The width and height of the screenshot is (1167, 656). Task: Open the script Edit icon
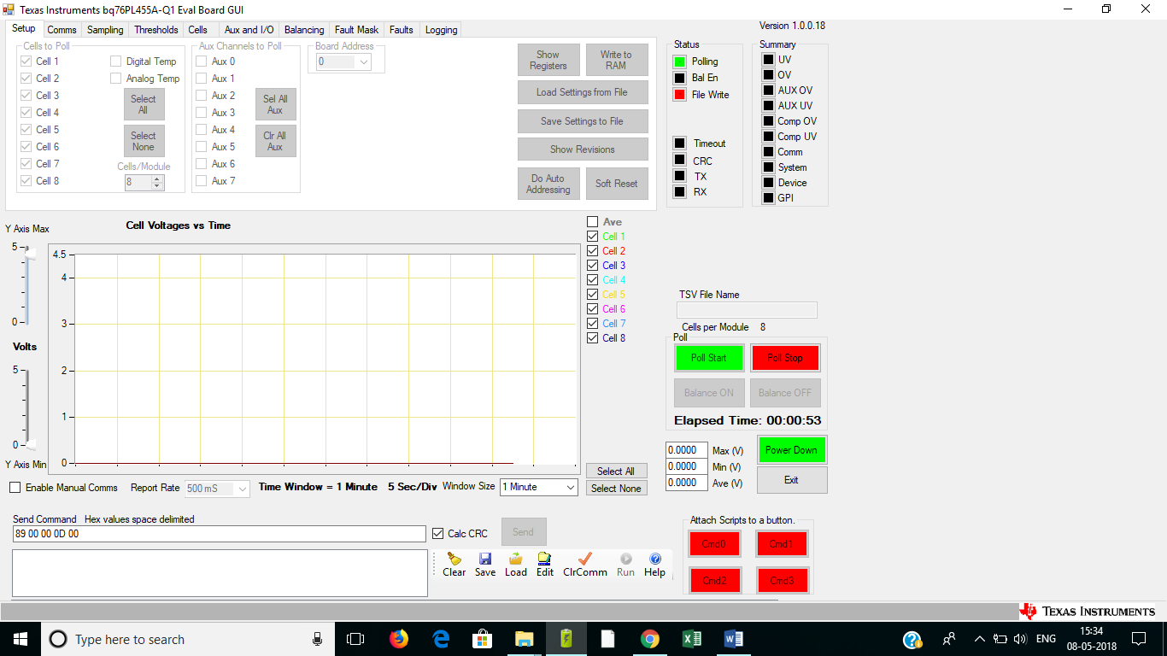coord(545,559)
